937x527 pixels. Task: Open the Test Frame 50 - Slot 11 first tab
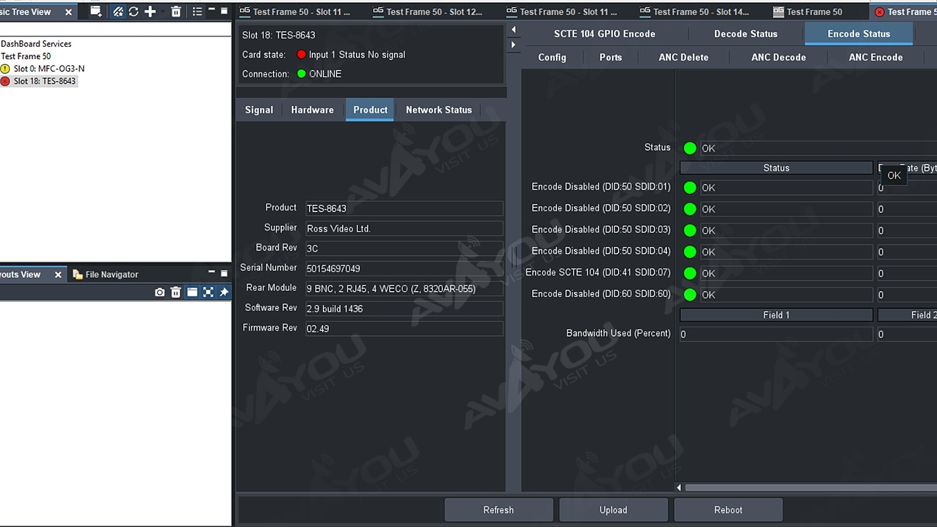295,11
